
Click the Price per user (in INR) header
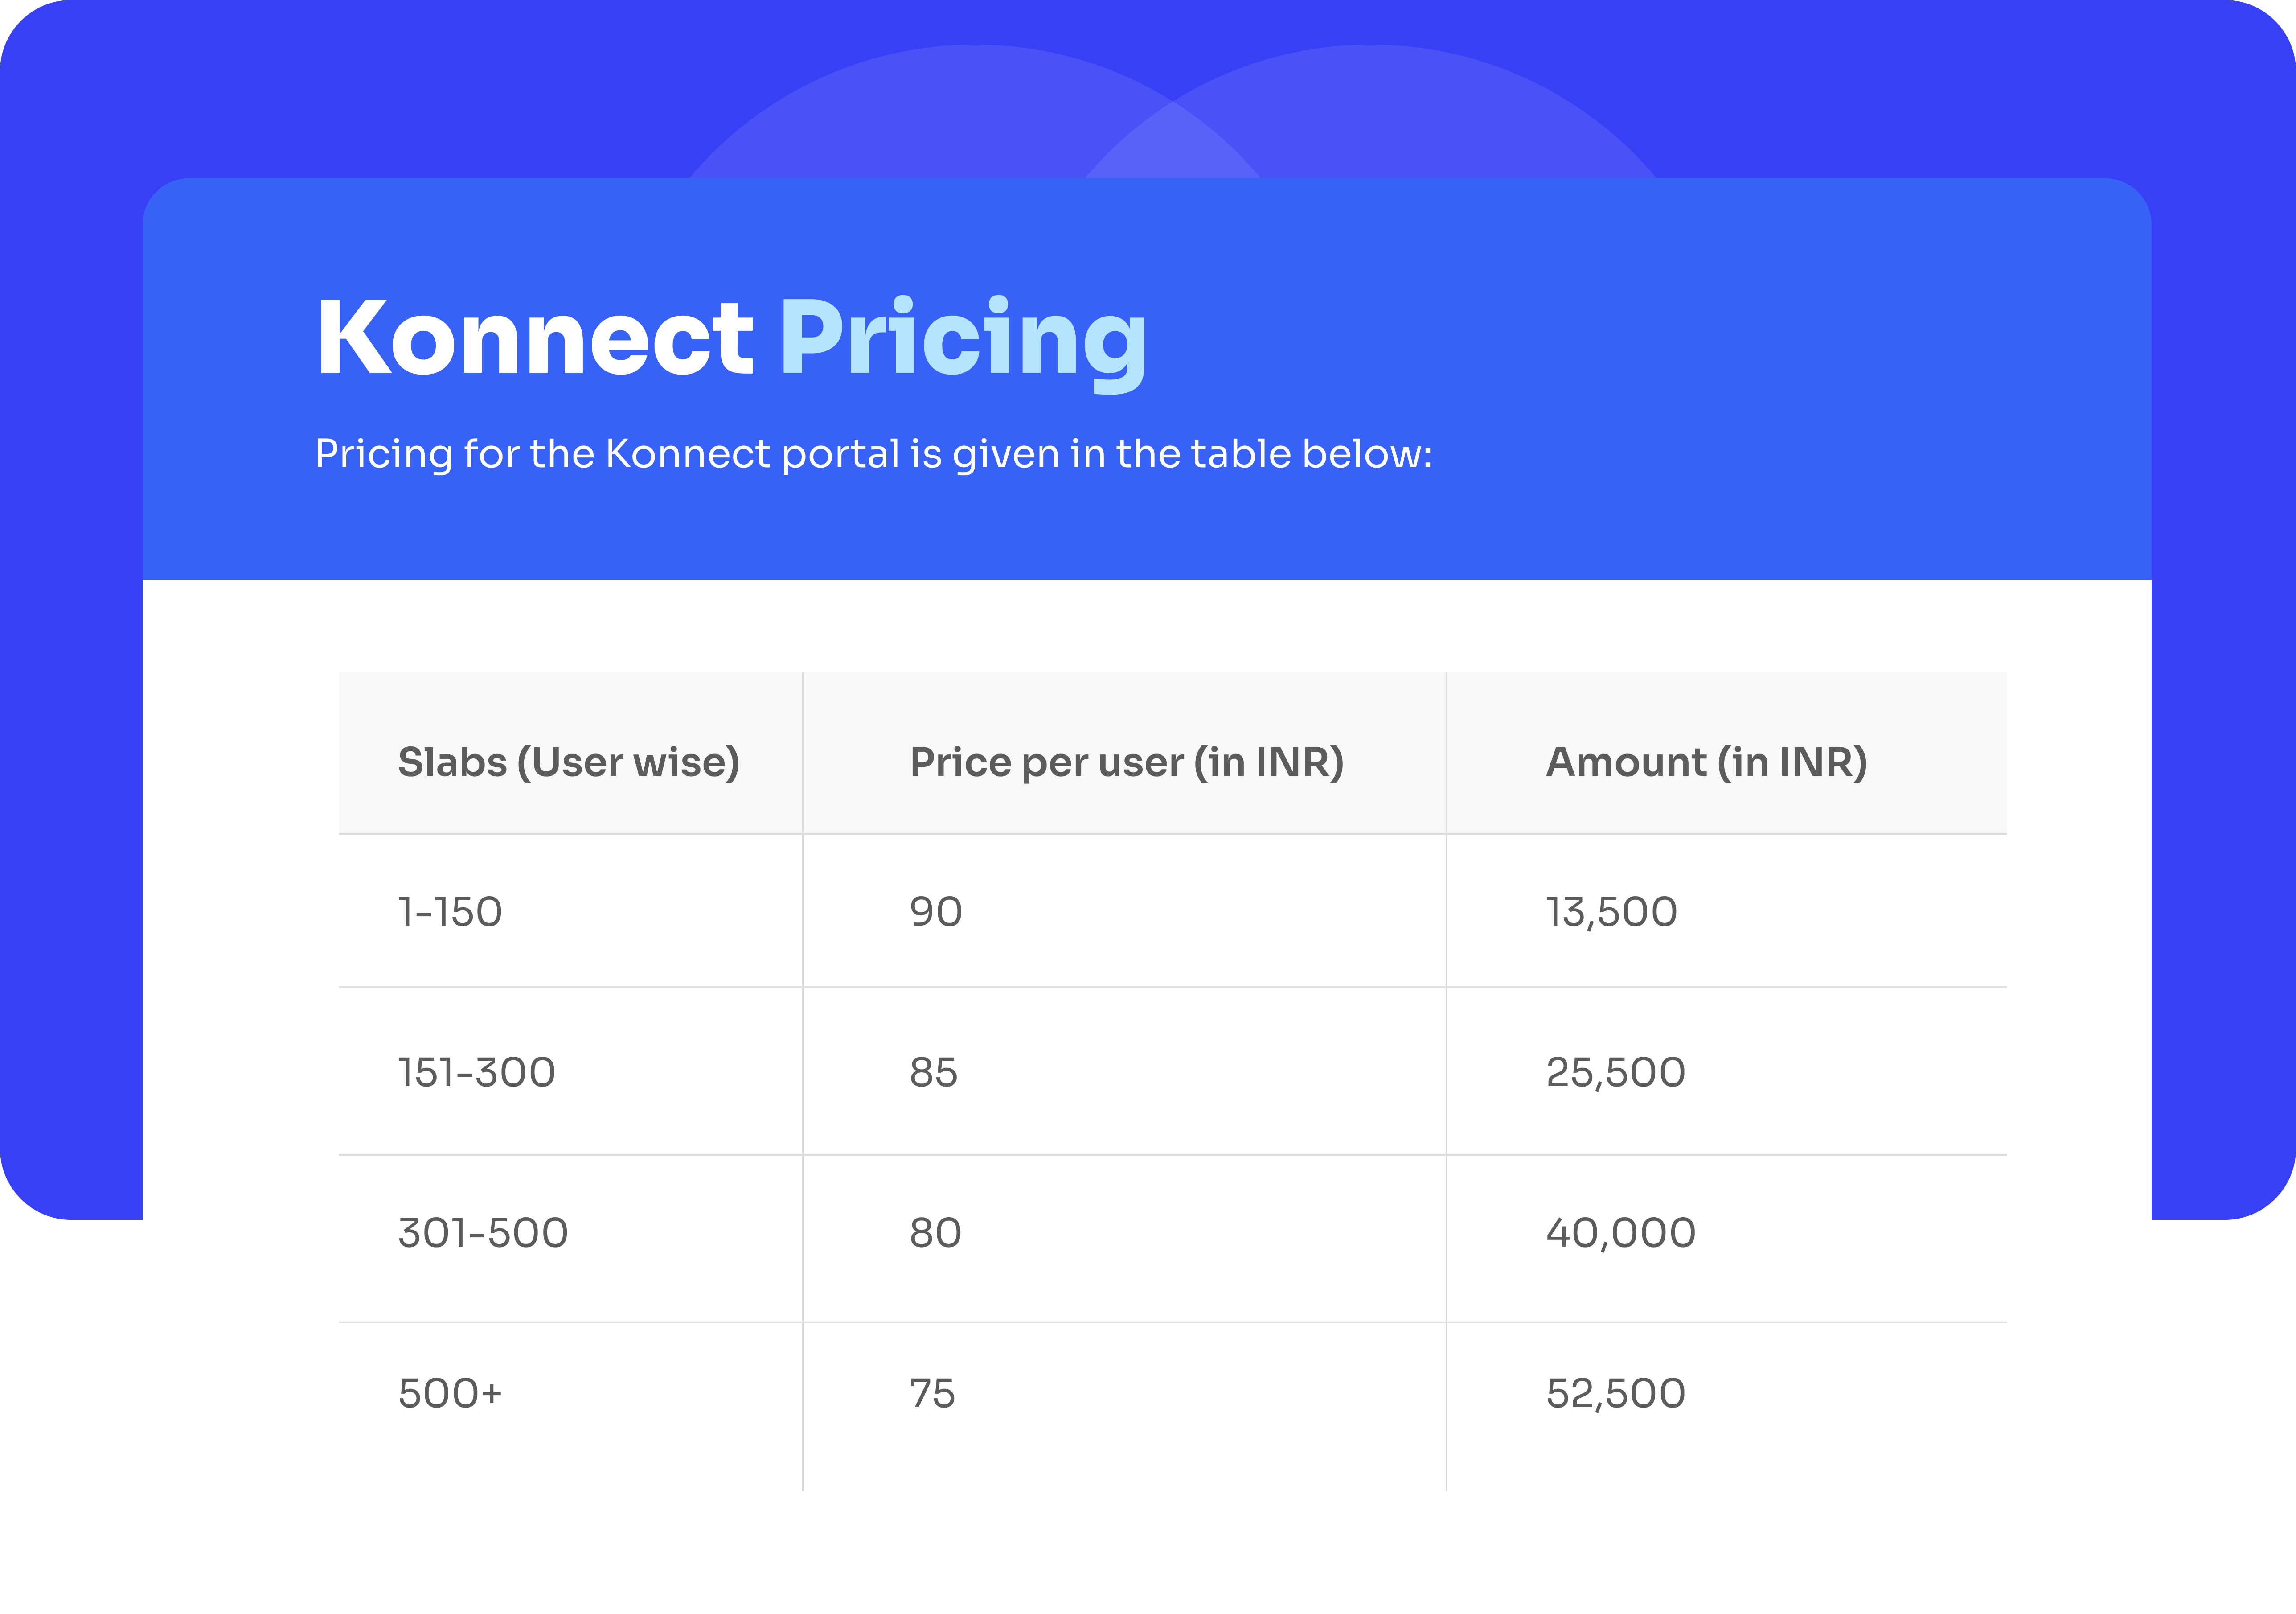pyautogui.click(x=1127, y=762)
